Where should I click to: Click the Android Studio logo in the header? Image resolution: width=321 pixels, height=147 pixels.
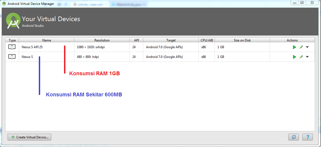click(x=13, y=21)
